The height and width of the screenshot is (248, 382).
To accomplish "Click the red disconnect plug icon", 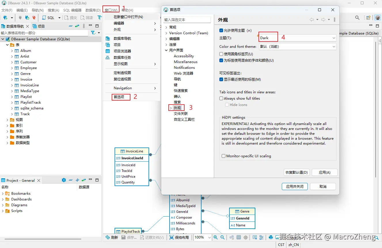I will [34, 18].
